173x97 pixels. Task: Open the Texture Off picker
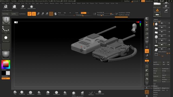(x=6, y=47)
